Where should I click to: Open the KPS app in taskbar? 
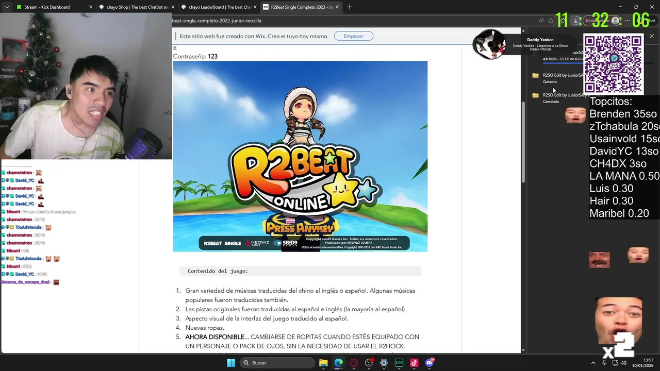click(399, 363)
